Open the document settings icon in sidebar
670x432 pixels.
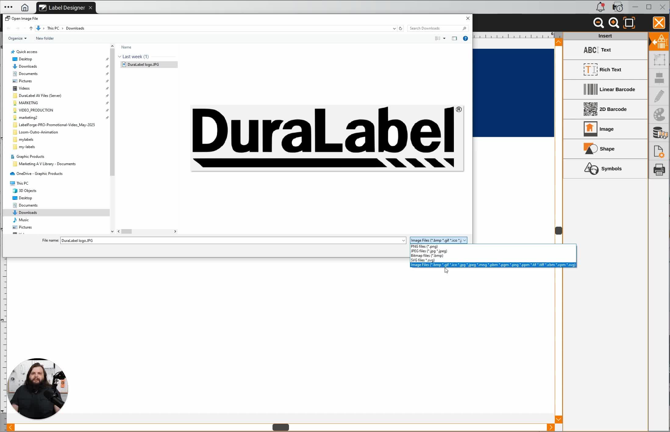click(x=659, y=151)
